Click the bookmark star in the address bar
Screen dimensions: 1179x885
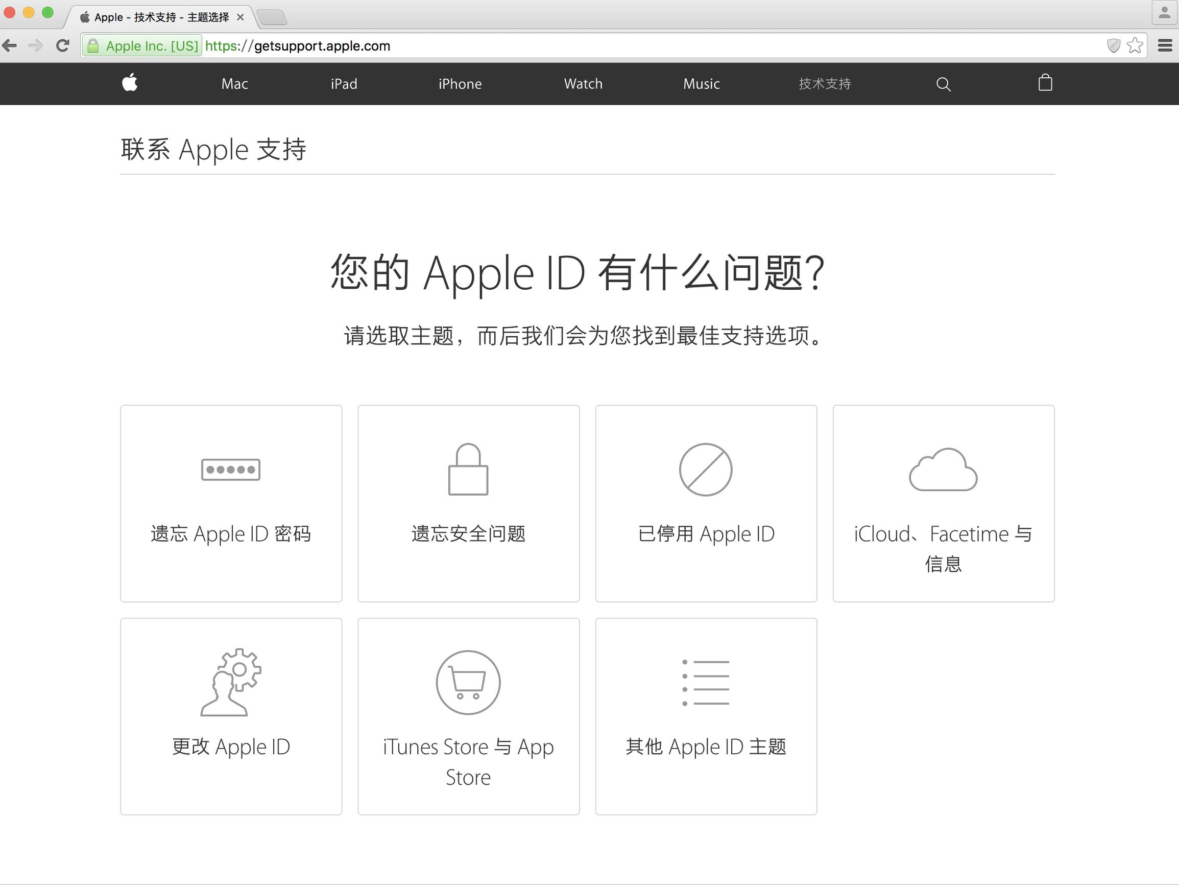point(1135,46)
